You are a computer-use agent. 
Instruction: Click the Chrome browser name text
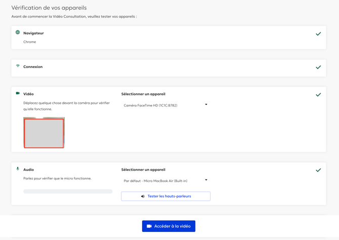pyautogui.click(x=30, y=42)
